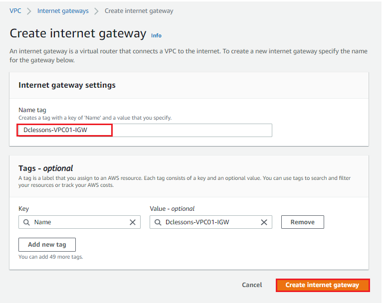Click the search icon in Value field
The height and width of the screenshot is (303, 383).
coord(158,222)
